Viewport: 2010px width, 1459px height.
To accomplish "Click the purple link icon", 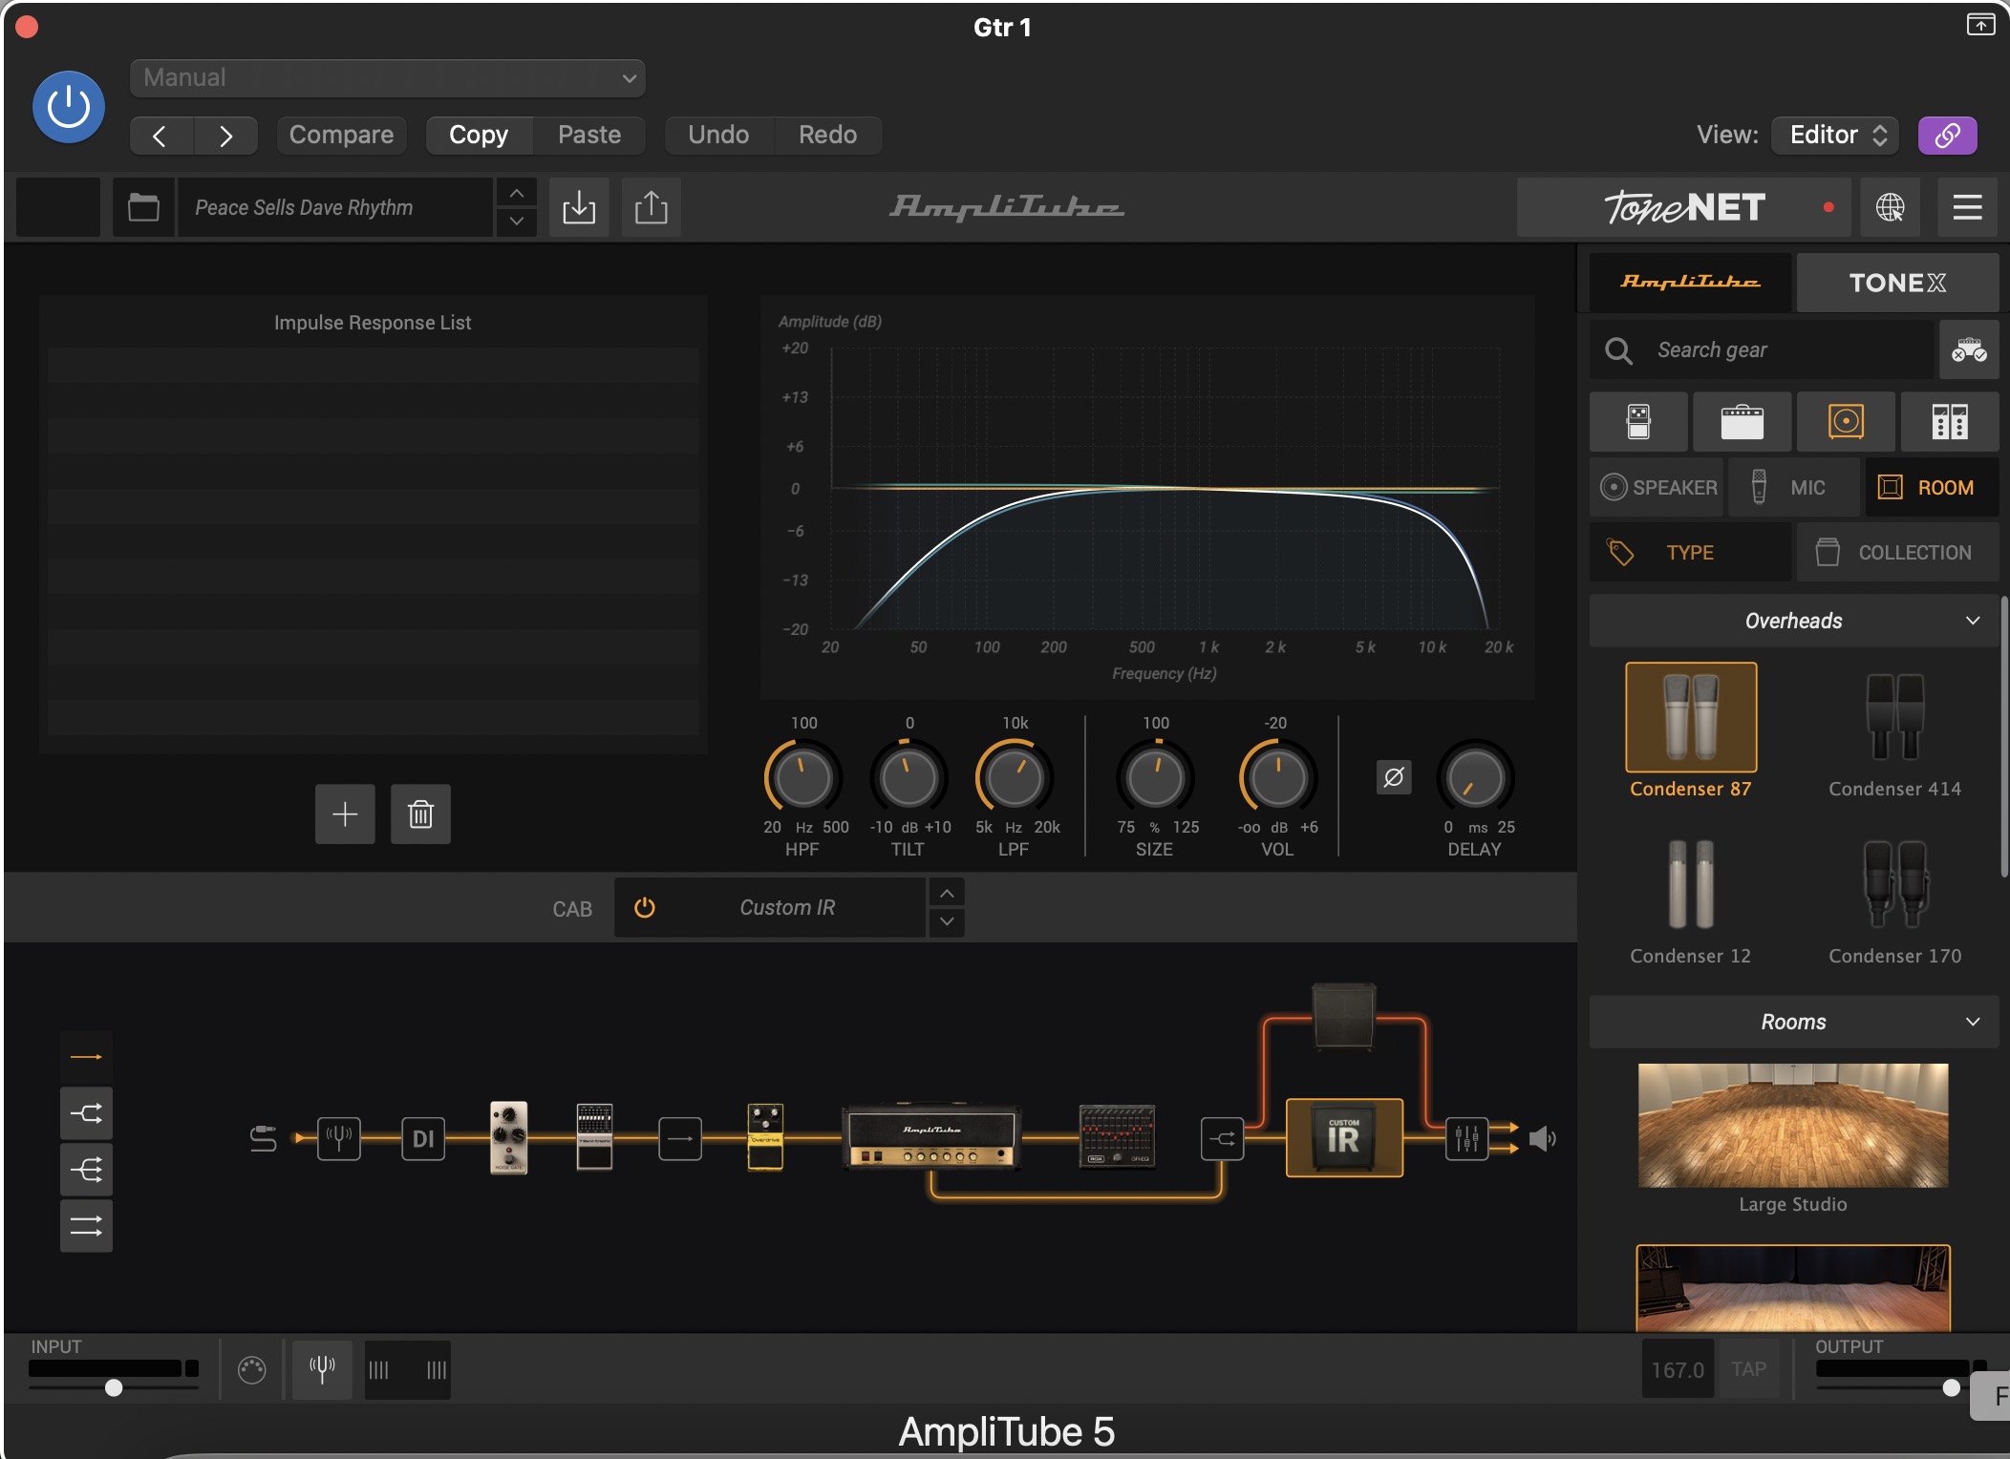I will coord(1947,135).
